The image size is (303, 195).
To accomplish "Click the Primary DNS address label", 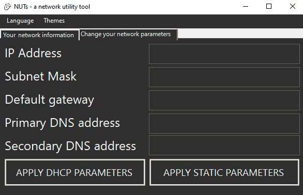I will [x=62, y=123].
